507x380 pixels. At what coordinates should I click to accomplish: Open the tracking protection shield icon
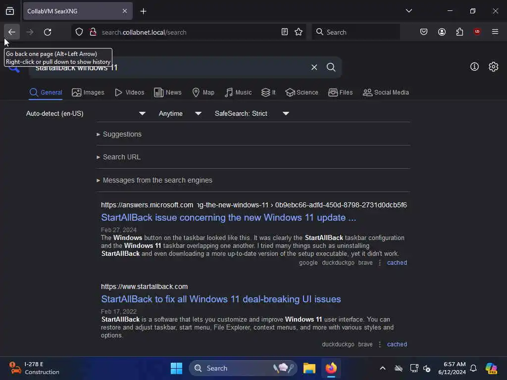[79, 32]
